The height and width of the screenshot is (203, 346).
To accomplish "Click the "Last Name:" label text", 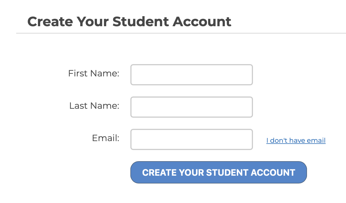I will (x=94, y=106).
